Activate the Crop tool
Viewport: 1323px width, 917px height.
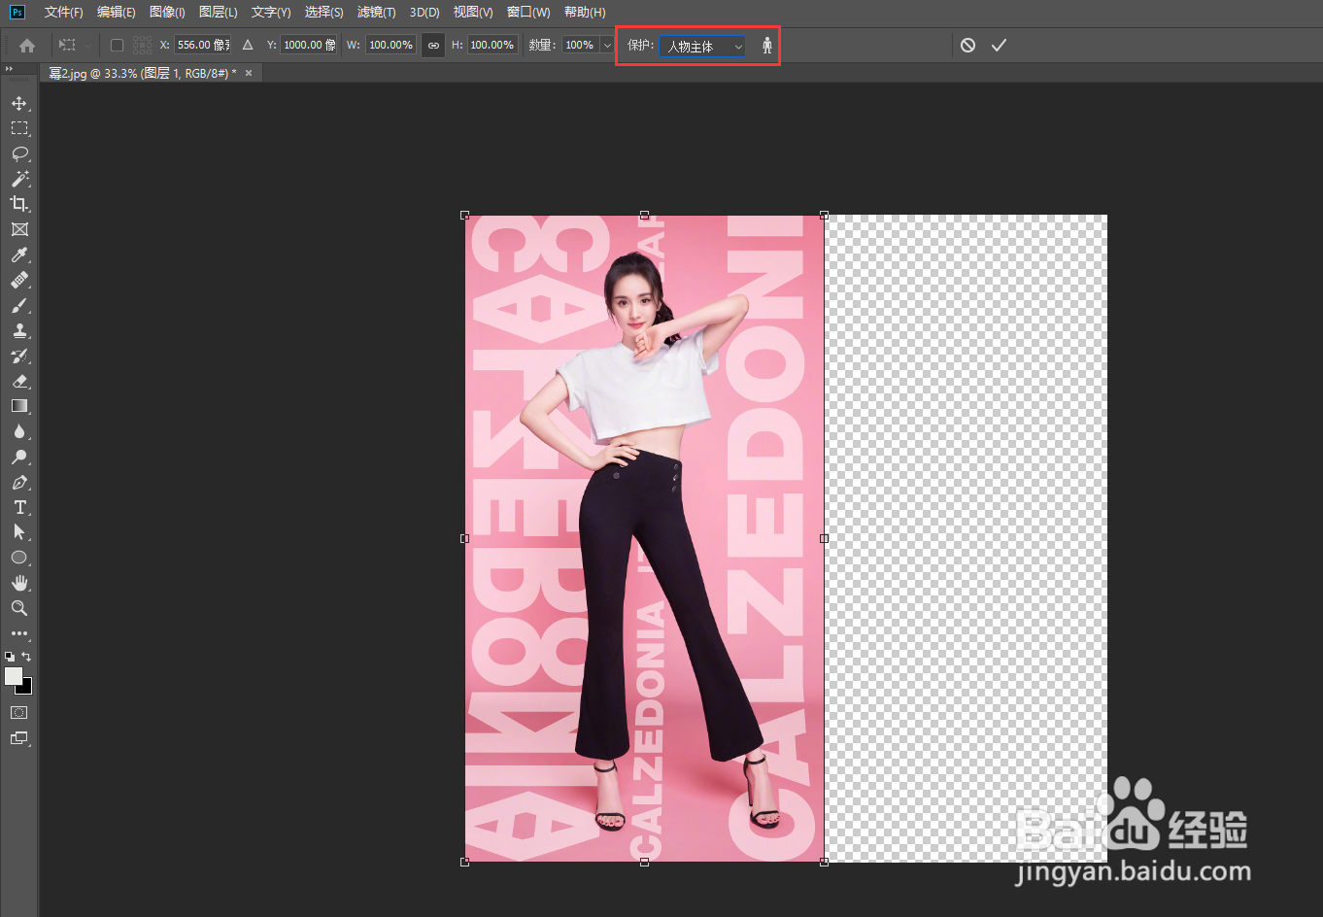point(19,204)
